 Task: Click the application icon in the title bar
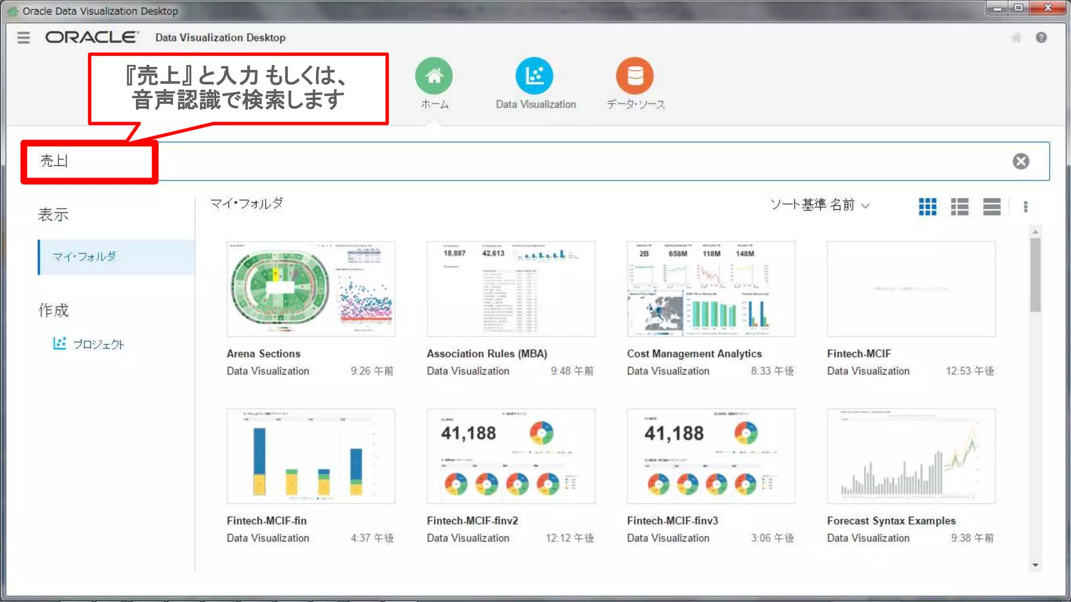tap(13, 11)
